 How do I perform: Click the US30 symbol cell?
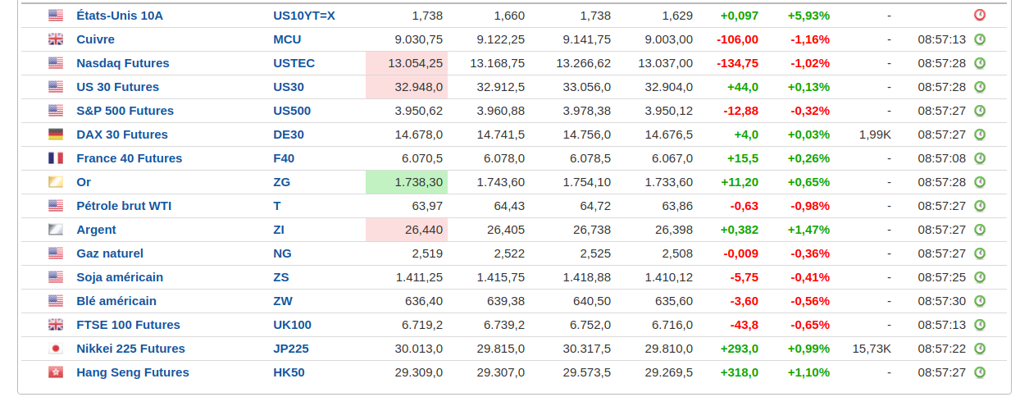(289, 87)
